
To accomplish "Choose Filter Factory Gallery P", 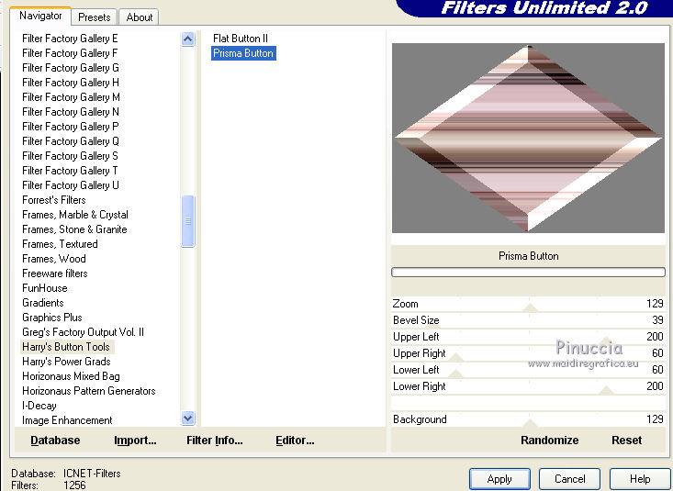I will 71,127.
